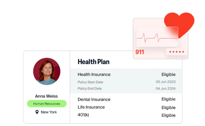Open Anna Weiss profile photo
The width and height of the screenshot is (205, 126).
coord(47,71)
